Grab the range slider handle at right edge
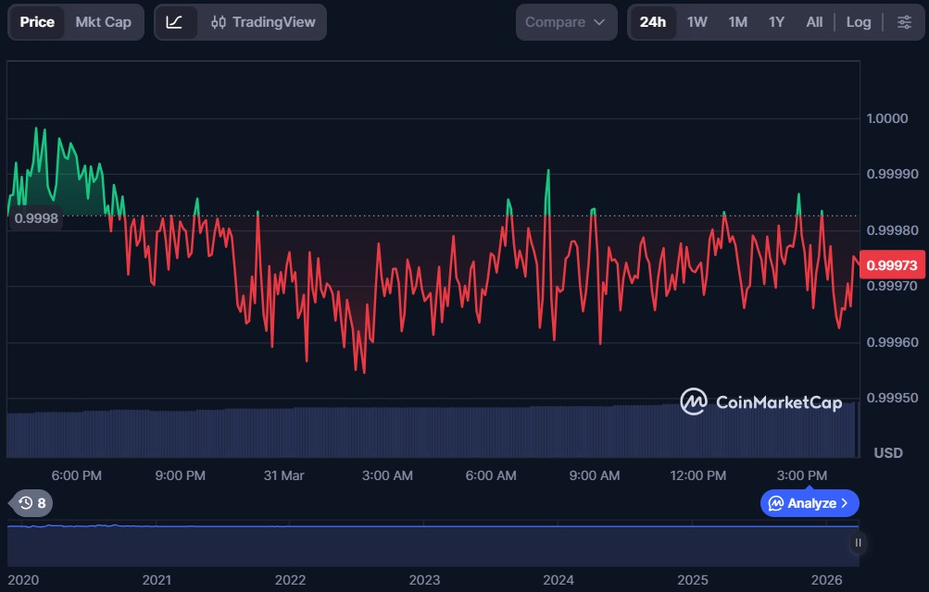Image resolution: width=929 pixels, height=592 pixels. 858,543
